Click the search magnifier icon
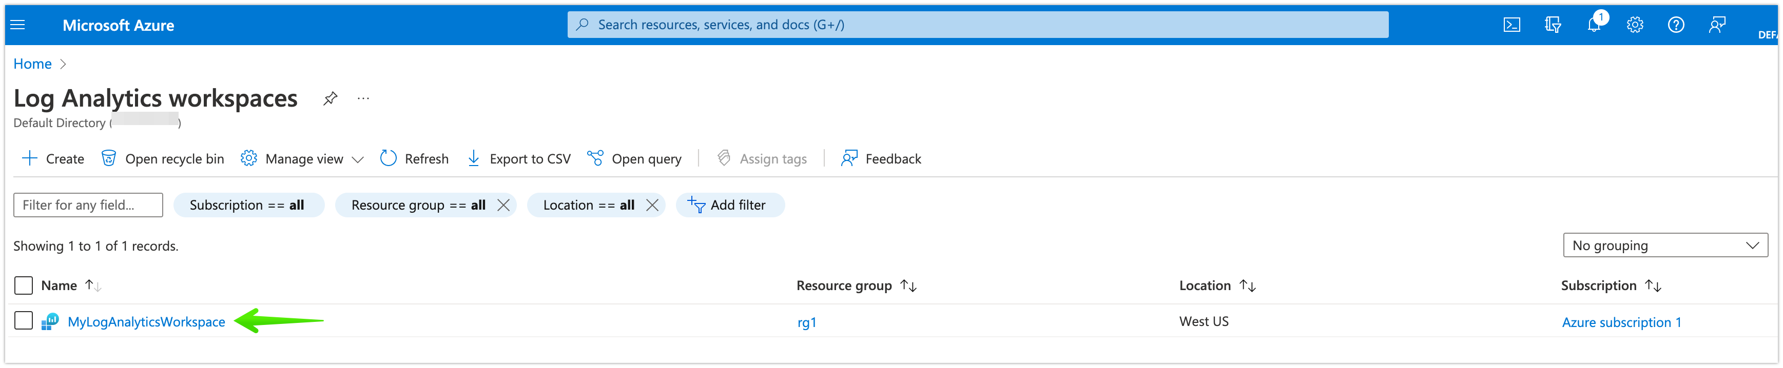Viewport: 1783px width, 368px height. 582,25
